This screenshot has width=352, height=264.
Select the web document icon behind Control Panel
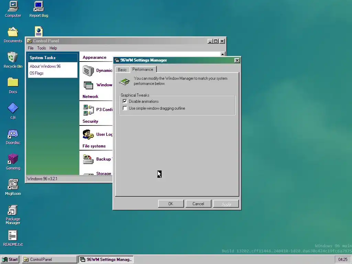pyautogui.click(x=38, y=31)
